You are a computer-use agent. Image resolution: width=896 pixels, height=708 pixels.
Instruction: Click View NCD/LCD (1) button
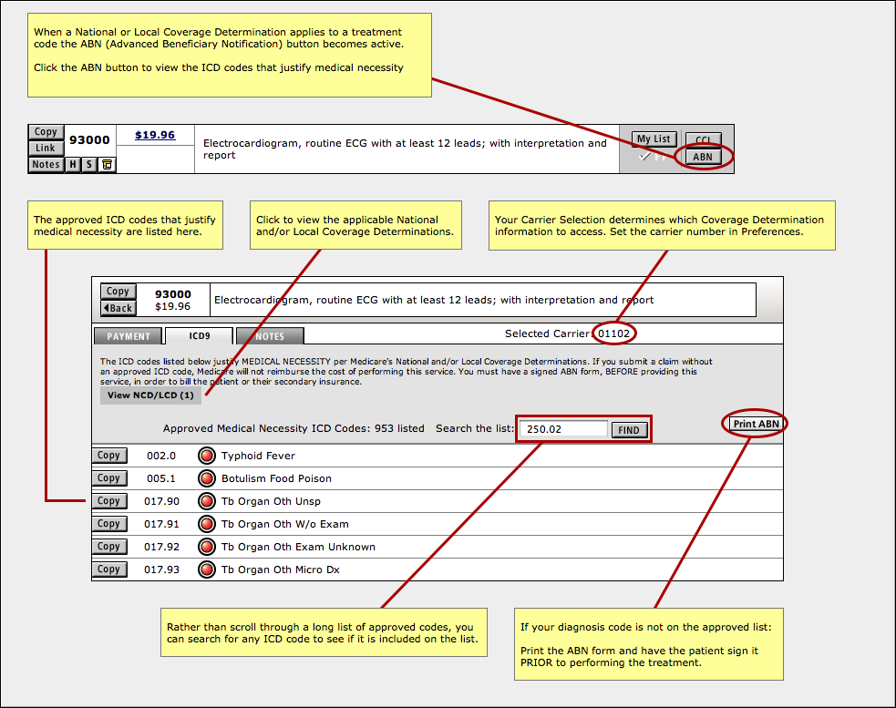[150, 395]
